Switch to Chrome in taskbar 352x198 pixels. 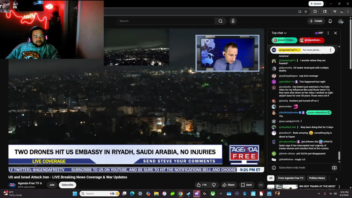(x=180, y=194)
